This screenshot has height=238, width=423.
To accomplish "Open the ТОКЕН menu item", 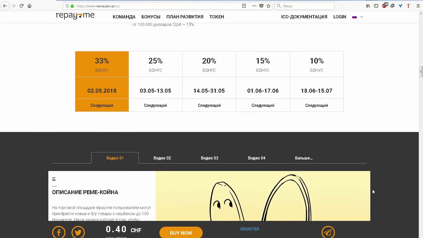I will pyautogui.click(x=216, y=17).
